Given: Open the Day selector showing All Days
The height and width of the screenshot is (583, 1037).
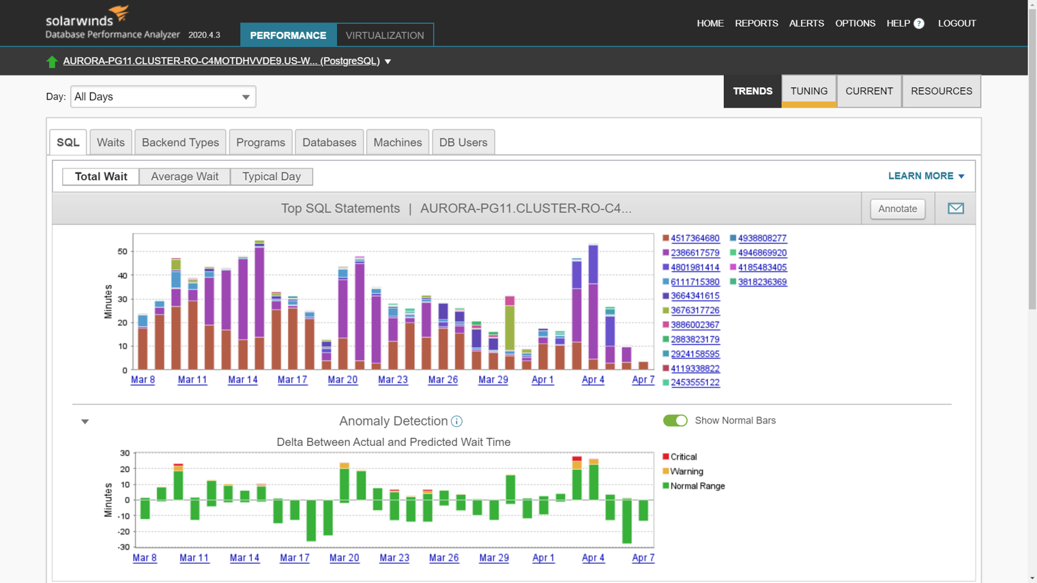Looking at the screenshot, I should point(162,96).
